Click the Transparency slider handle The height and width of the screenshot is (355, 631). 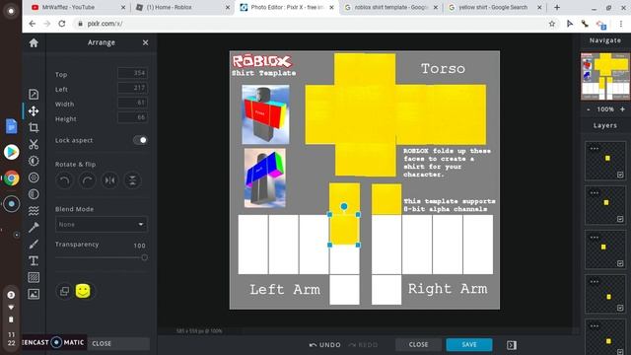[x=144, y=257]
